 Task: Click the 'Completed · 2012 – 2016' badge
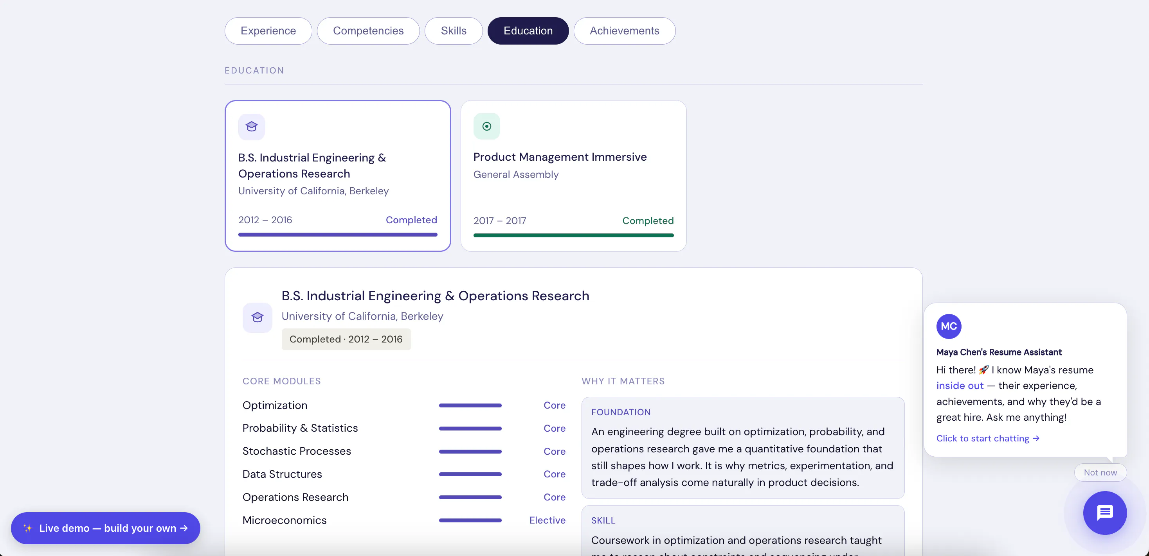pos(346,339)
